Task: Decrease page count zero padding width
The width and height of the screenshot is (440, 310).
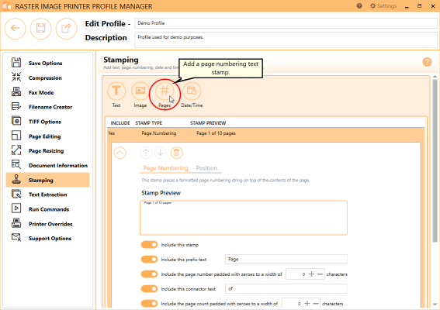Action: tap(316, 304)
